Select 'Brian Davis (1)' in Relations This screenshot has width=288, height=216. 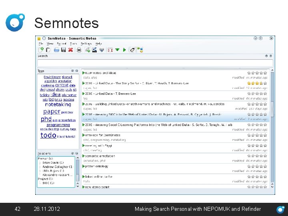pos(53,162)
